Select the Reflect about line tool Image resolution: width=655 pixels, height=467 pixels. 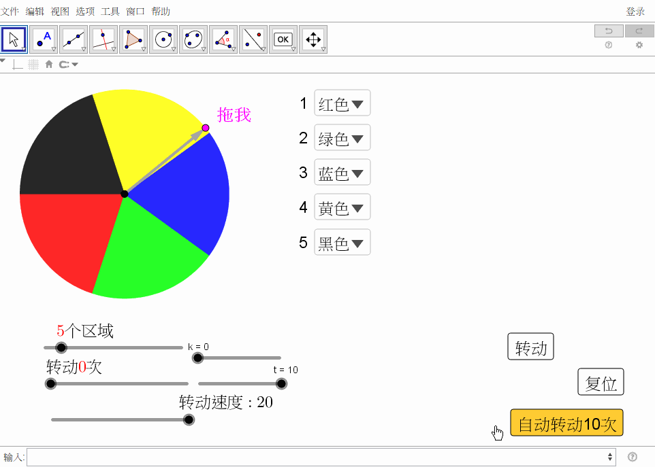[x=253, y=39]
